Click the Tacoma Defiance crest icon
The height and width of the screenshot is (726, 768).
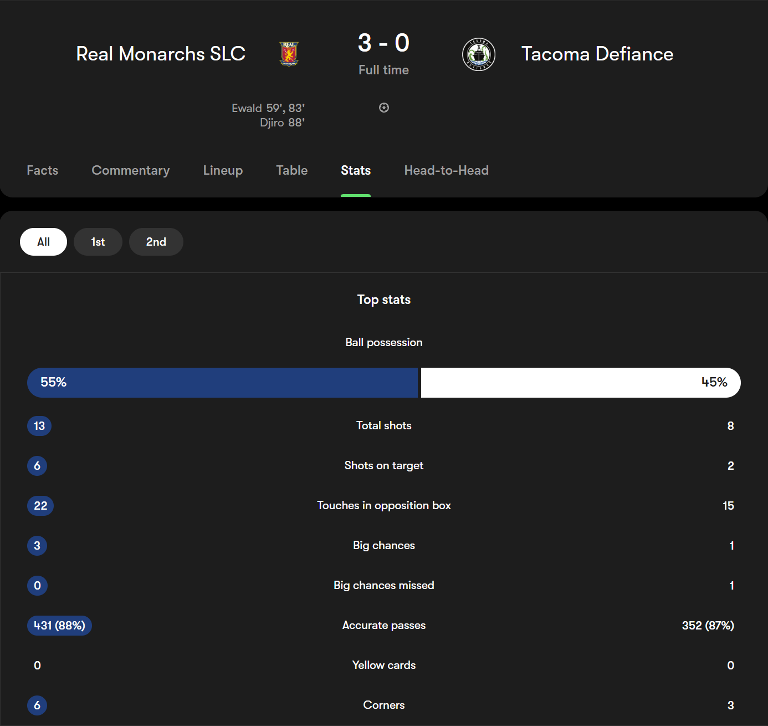point(479,54)
